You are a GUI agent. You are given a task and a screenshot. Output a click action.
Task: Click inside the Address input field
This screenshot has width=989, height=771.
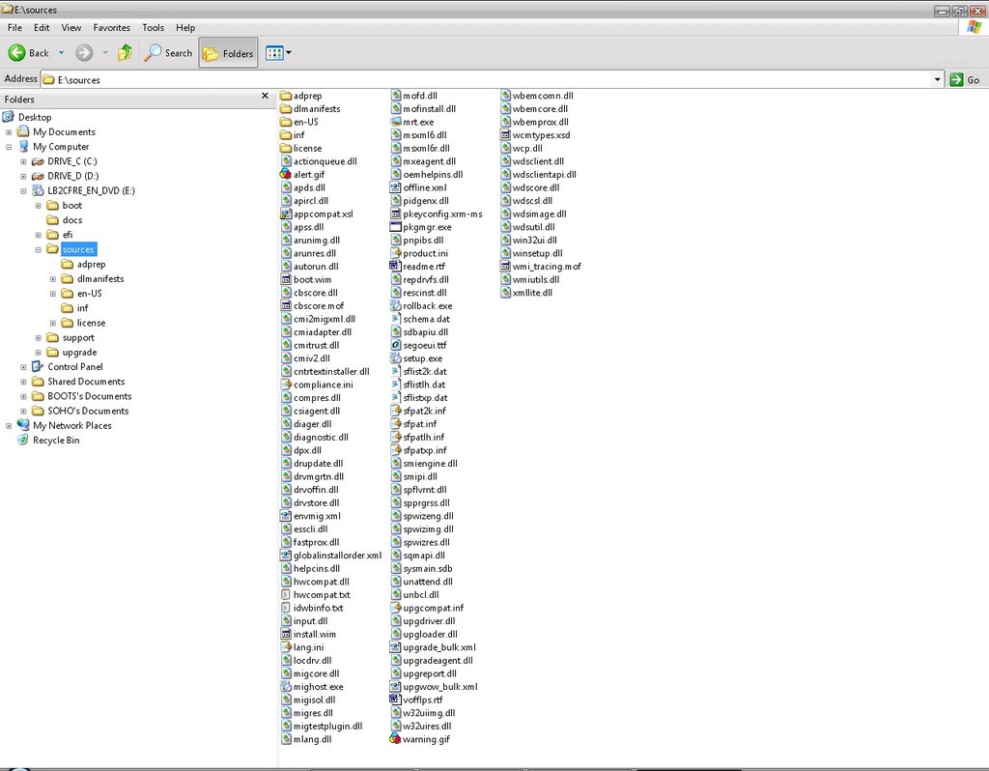(x=483, y=80)
